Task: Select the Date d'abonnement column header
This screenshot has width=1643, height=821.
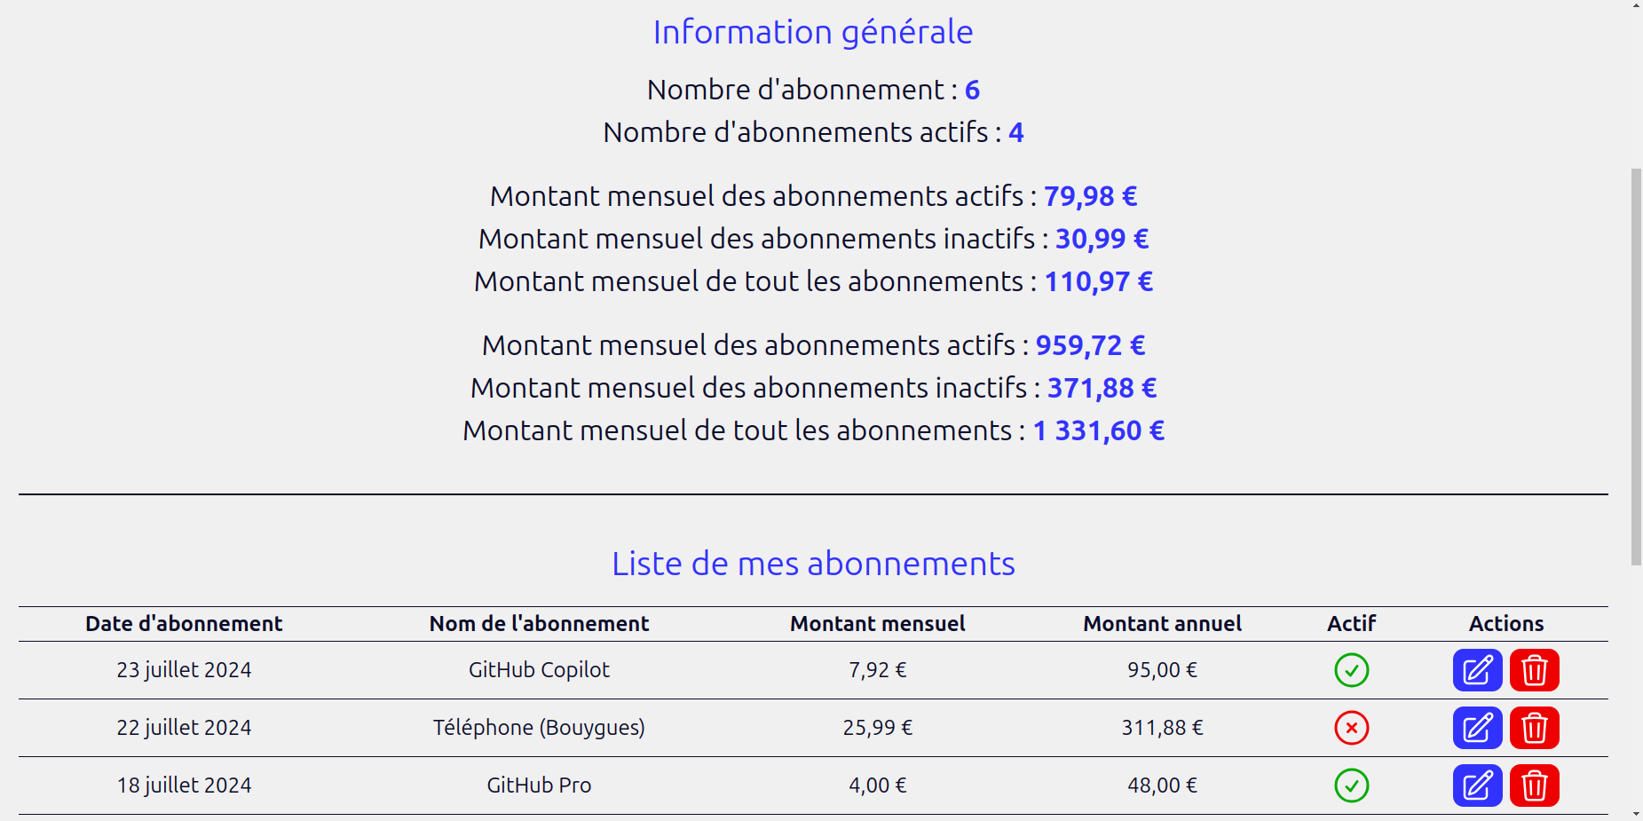Action: point(183,623)
